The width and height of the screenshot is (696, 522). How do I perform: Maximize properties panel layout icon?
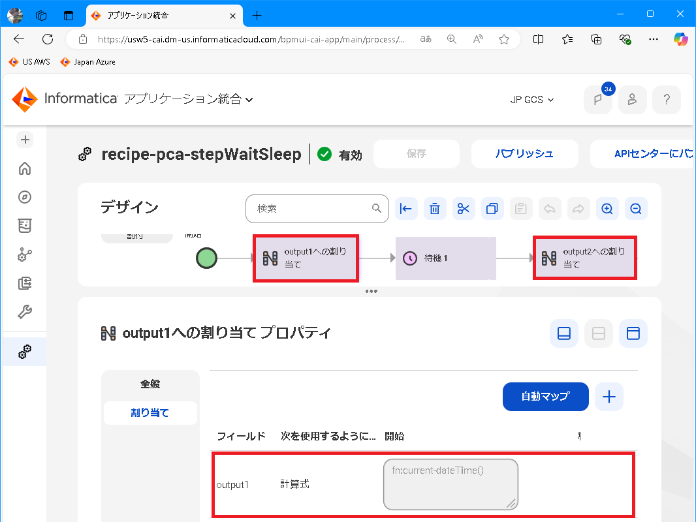633,333
